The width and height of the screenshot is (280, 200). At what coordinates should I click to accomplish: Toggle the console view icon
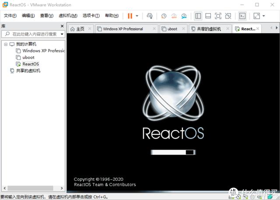(242, 16)
